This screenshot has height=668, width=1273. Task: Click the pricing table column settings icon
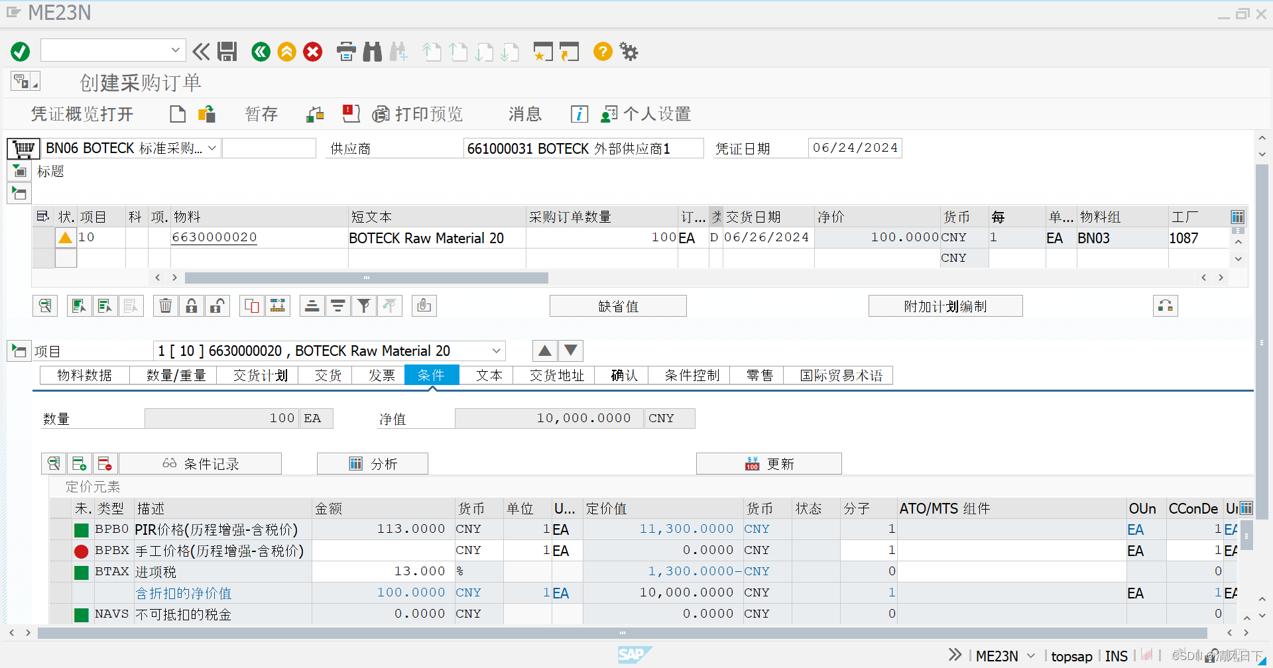click(x=1246, y=508)
